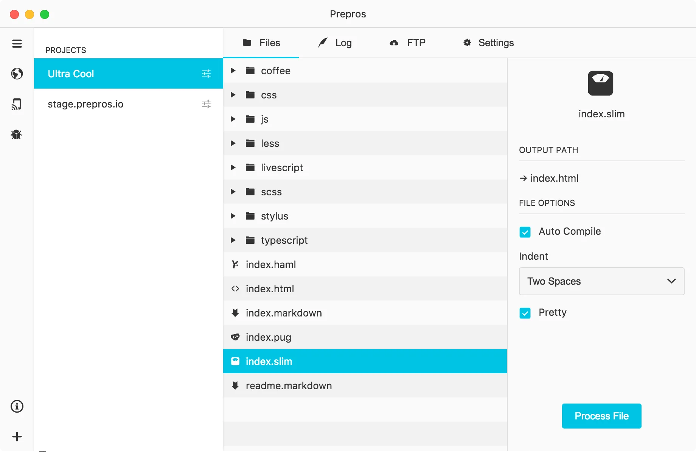Open the Indent dropdown
The height and width of the screenshot is (452, 696).
tap(601, 281)
